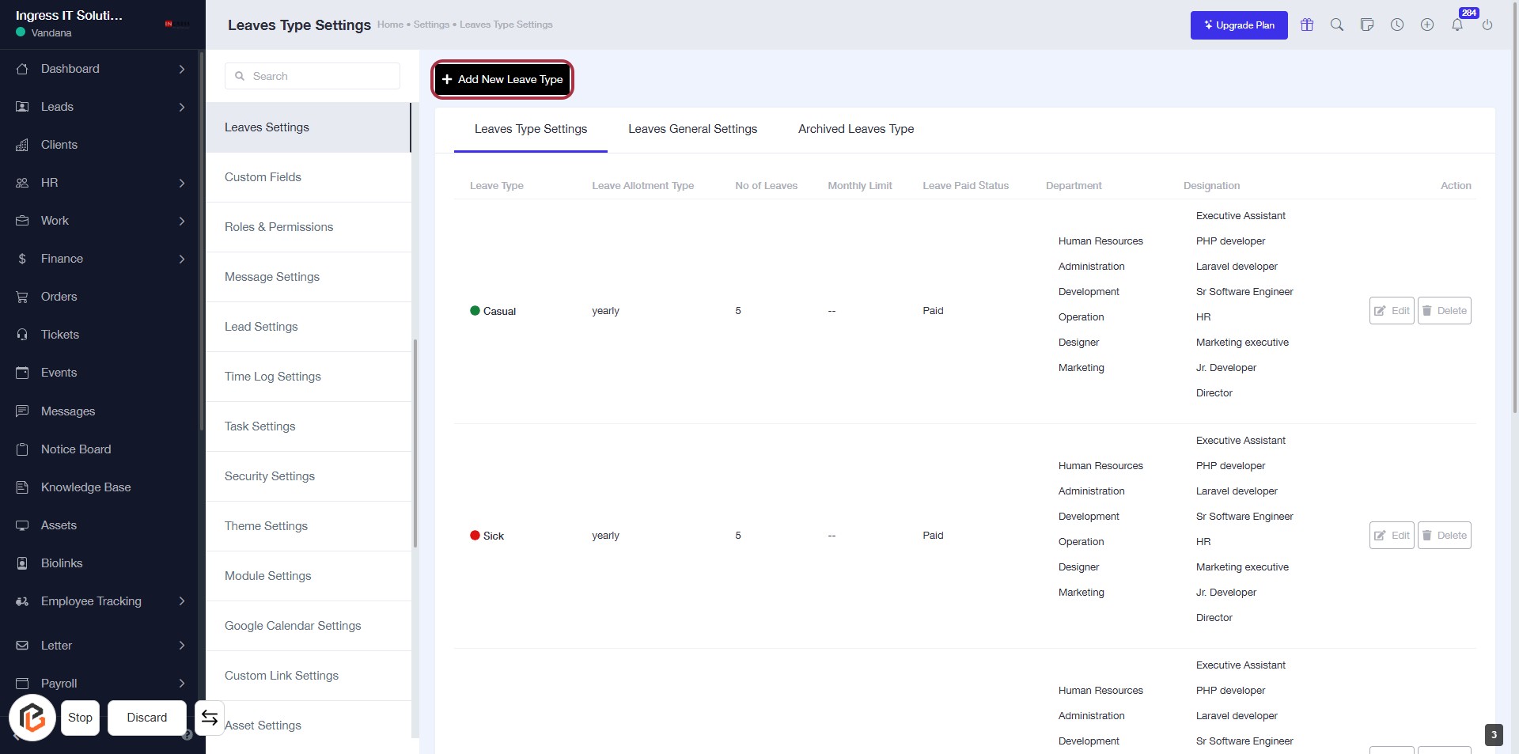Click Add New Leave Type button
Screen dimensions: 1519x754
pos(502,79)
